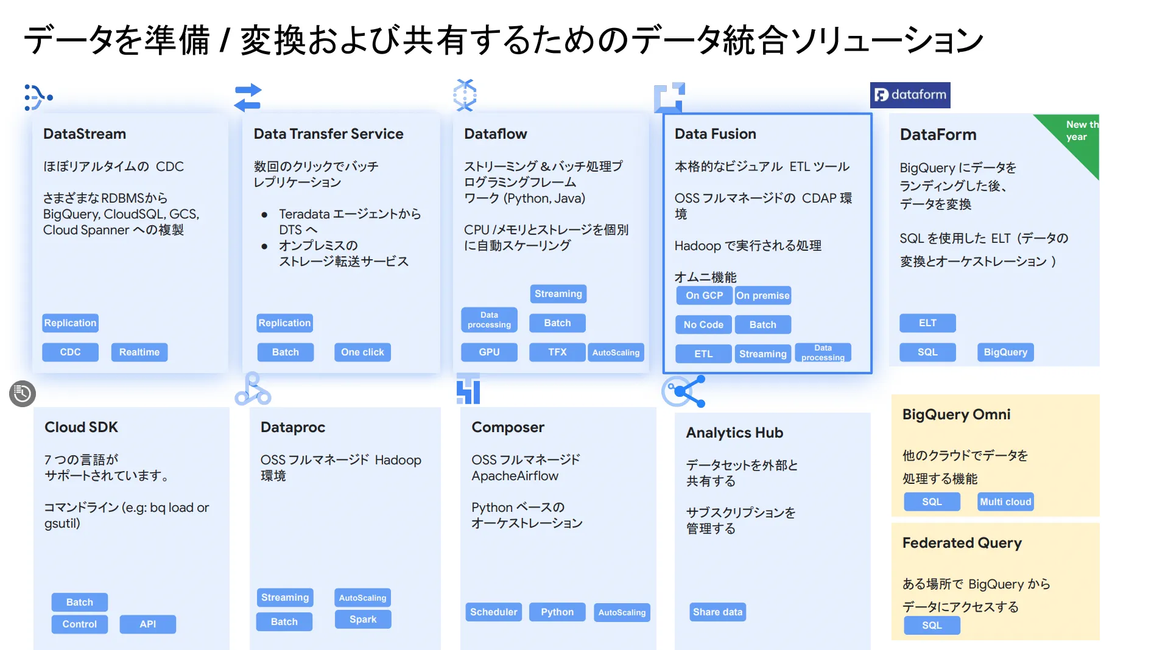
Task: Click the Realtime tag
Action: (139, 352)
